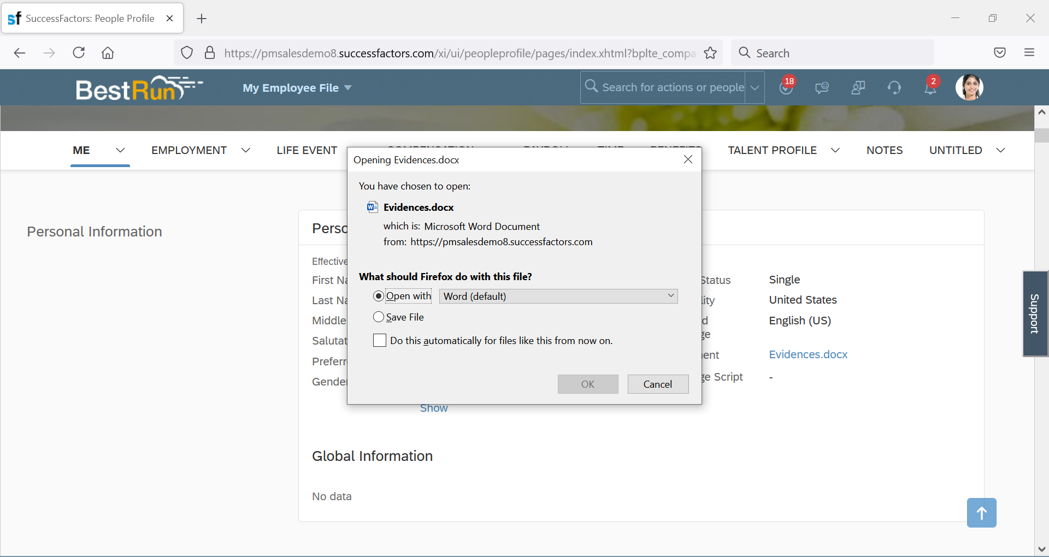1049x557 pixels.
Task: Open headset support icon in header
Action: [x=894, y=87]
